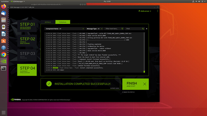Close the terminal search bar X

[x=146, y=29]
